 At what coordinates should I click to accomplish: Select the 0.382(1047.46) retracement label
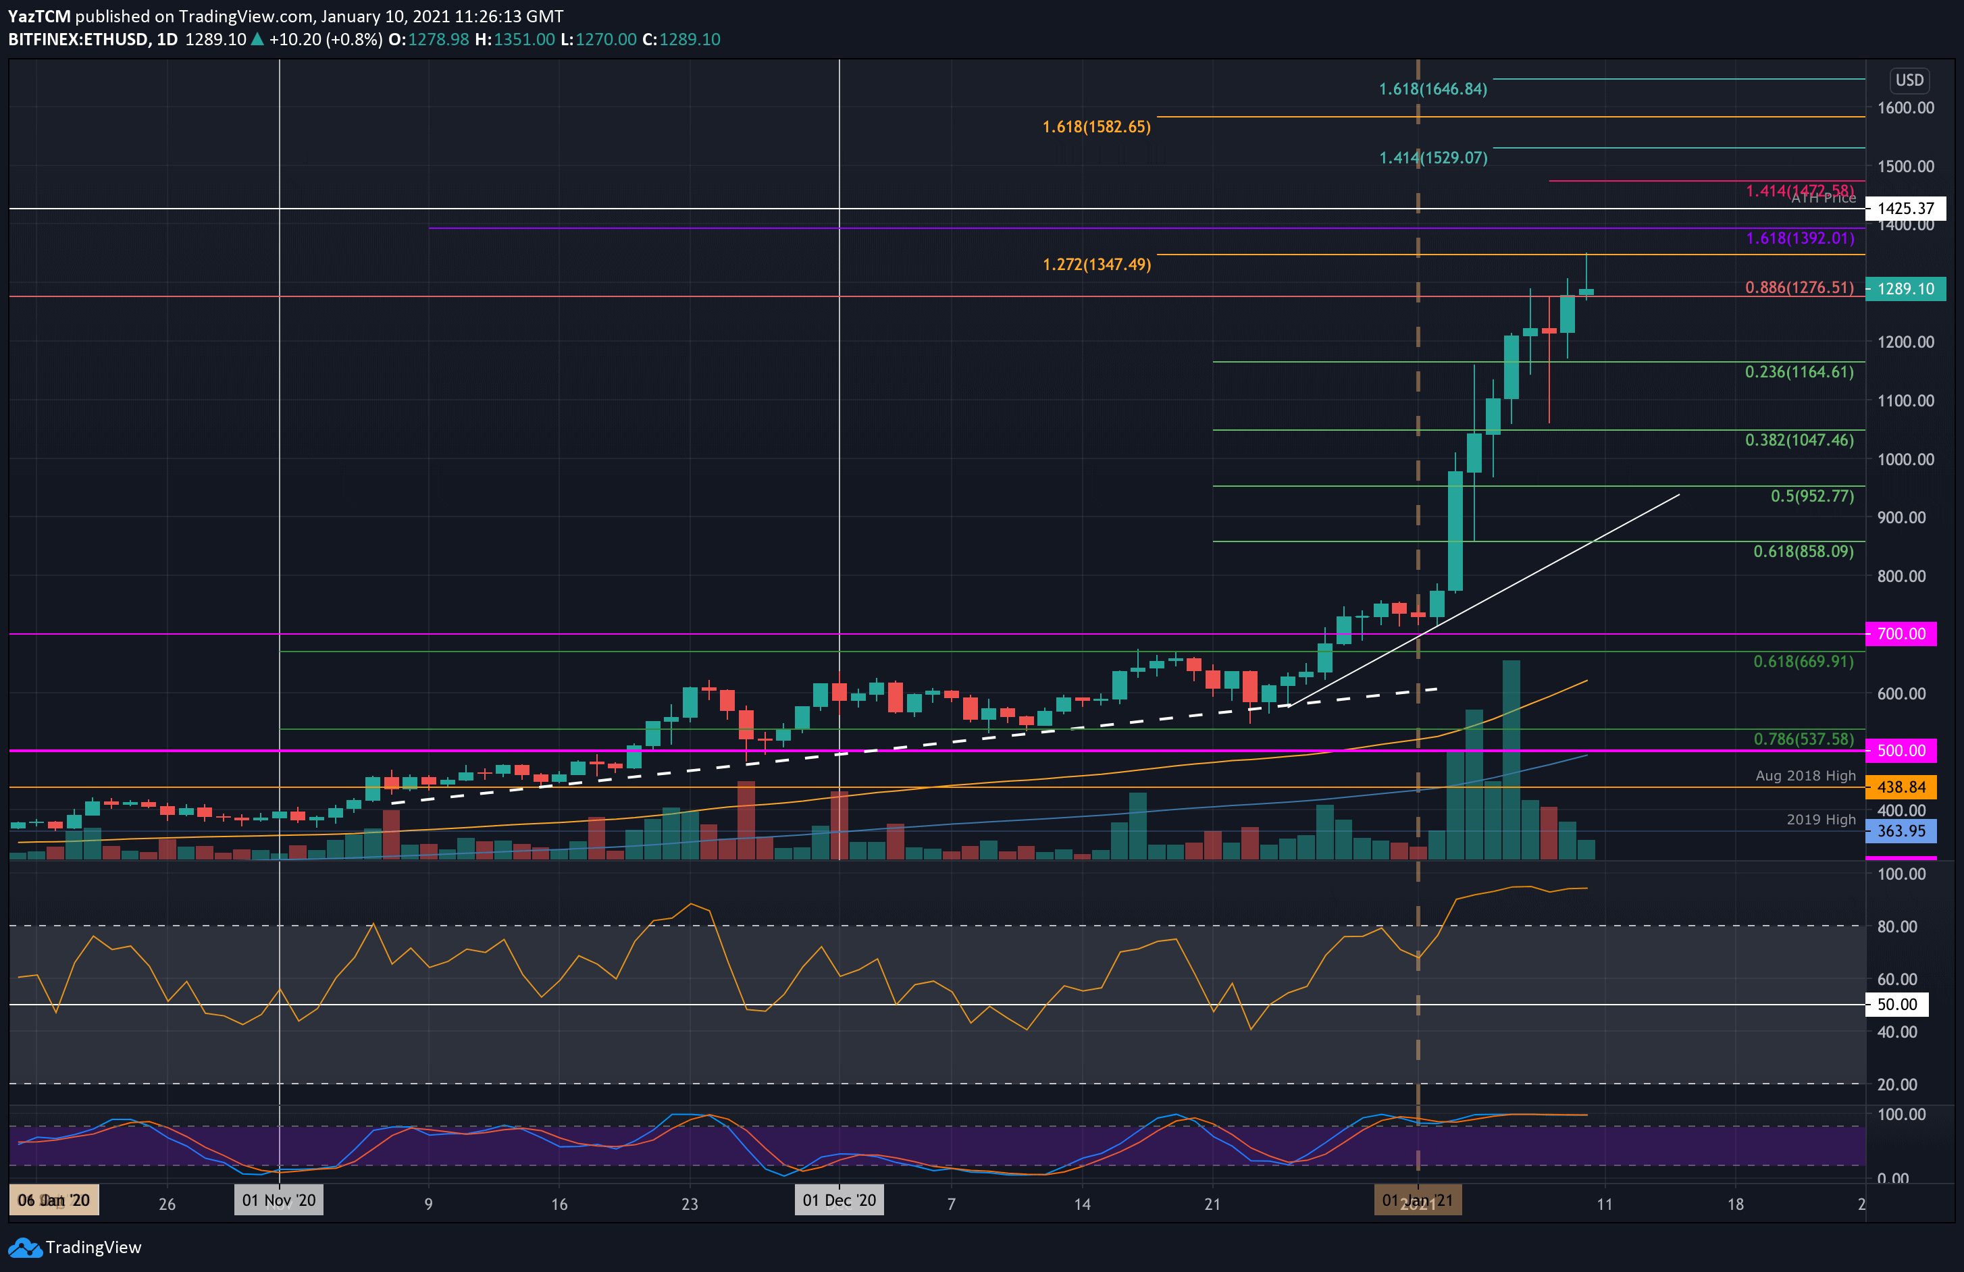(1799, 440)
